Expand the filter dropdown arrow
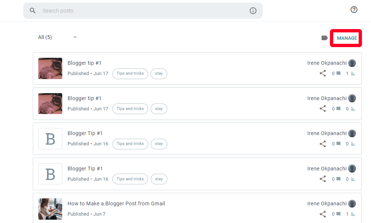This screenshot has width=371, height=223. [75, 37]
